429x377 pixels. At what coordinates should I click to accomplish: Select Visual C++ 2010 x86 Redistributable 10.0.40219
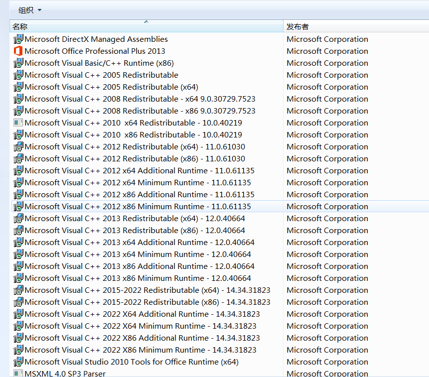(133, 134)
